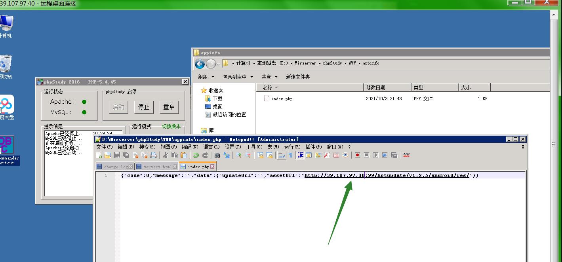
Task: Click the 停止 button in phpStudy
Action: click(144, 107)
